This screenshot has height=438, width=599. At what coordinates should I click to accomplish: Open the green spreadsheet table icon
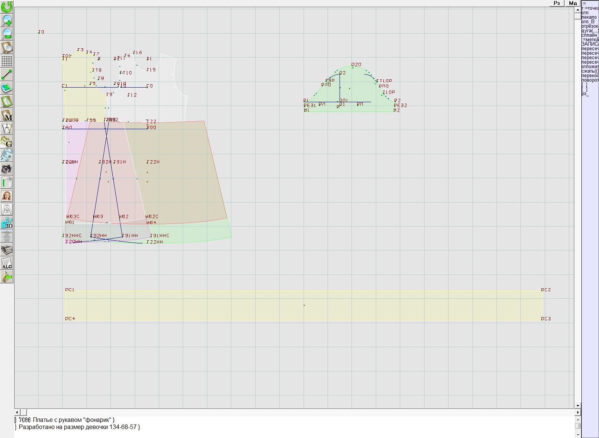tap(7, 182)
